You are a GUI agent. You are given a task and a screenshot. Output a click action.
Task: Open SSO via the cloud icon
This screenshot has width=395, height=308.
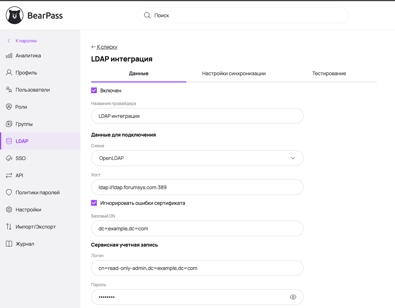point(9,158)
